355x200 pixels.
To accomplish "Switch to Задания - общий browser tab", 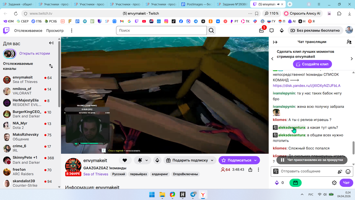I will click(x=18, y=4).
